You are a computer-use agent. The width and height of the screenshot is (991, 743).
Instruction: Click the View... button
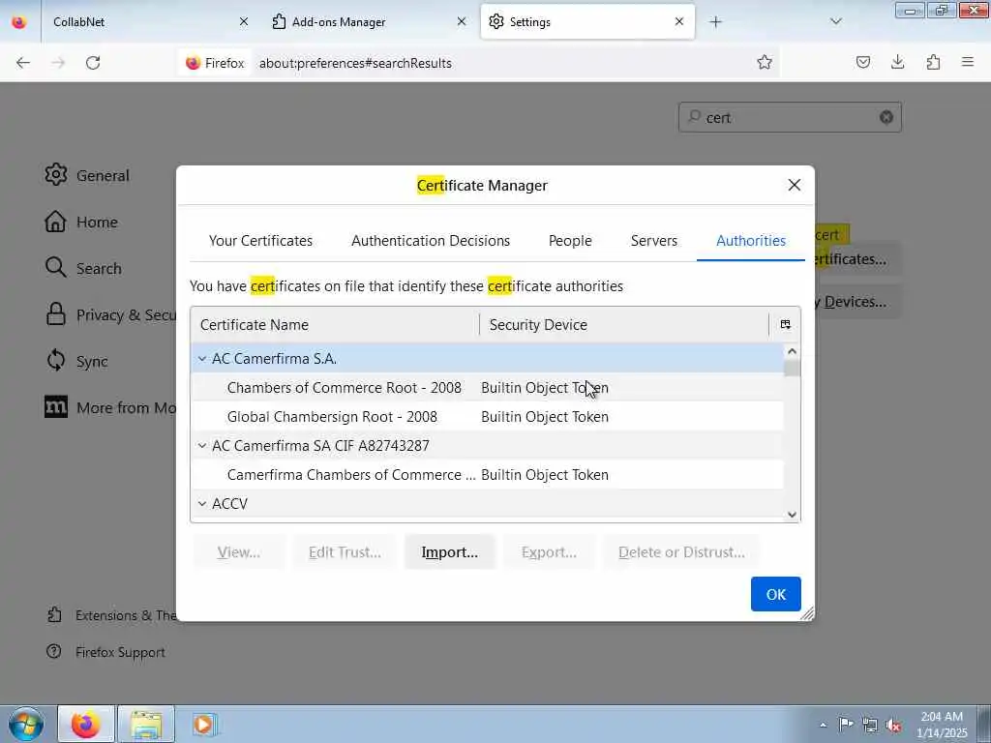coord(239,552)
